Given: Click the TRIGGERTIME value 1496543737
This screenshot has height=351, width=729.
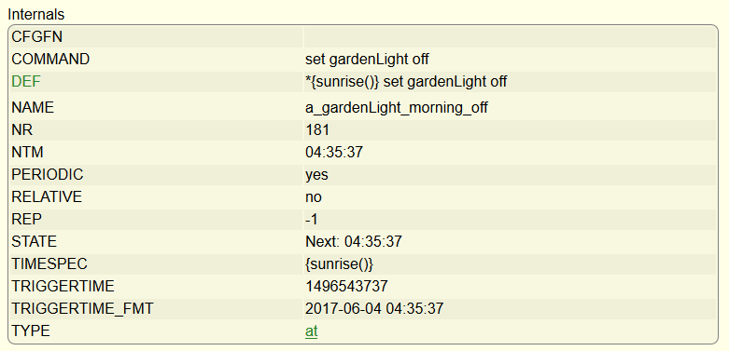Looking at the screenshot, I should point(346,286).
